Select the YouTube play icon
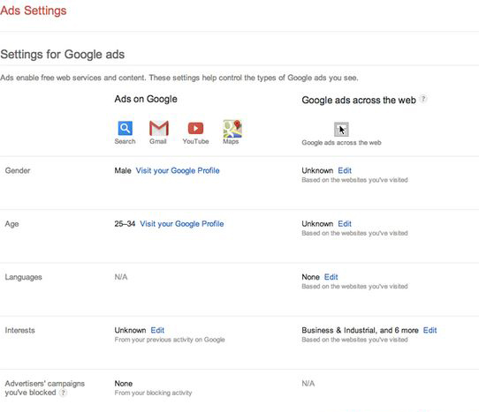 [195, 128]
